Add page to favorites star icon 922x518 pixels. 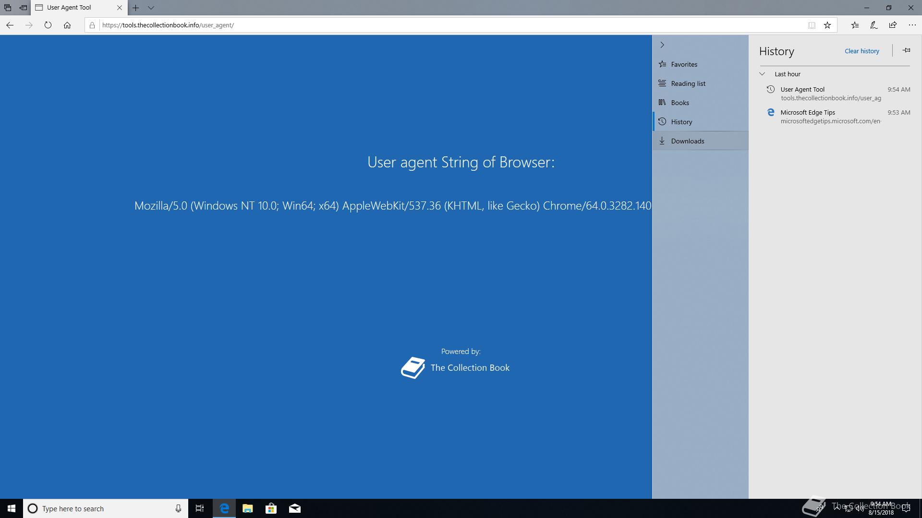827,25
